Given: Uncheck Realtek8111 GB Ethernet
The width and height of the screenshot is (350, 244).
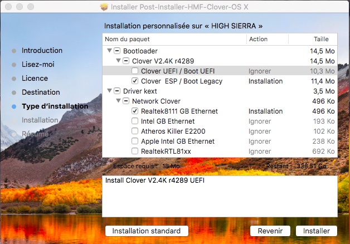Looking at the screenshot, I should pos(135,111).
